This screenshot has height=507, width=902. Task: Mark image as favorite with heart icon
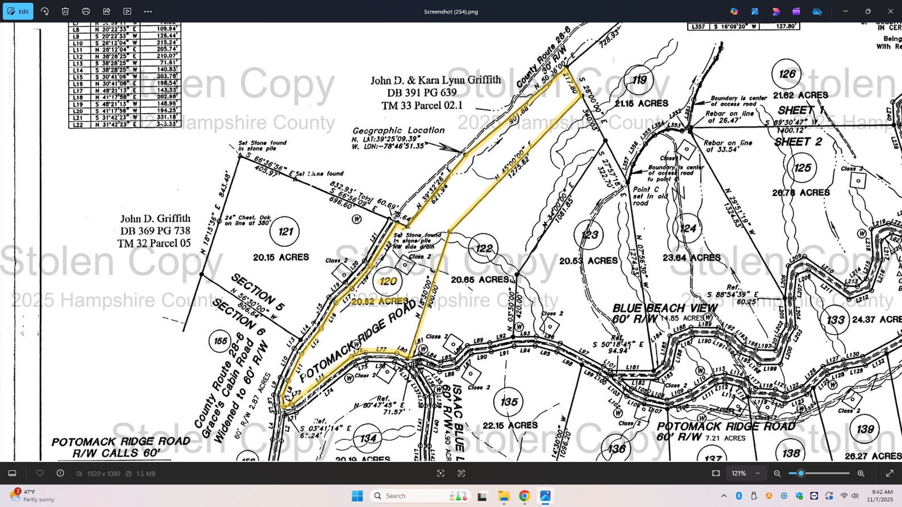pyautogui.click(x=40, y=473)
